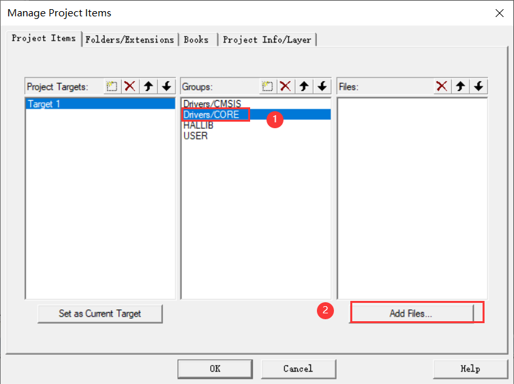Cancel the Manage Project Items dialog
The height and width of the screenshot is (384, 514).
click(x=299, y=368)
